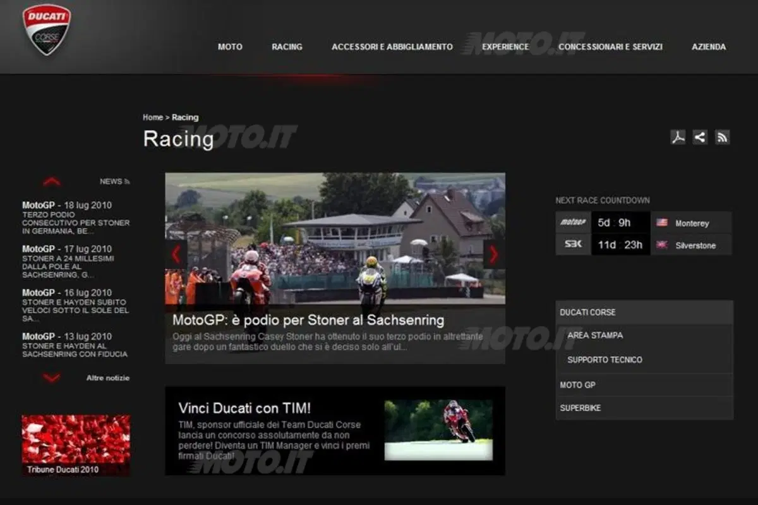This screenshot has width=758, height=505.
Task: Click Silverstone race location
Action: click(x=695, y=245)
